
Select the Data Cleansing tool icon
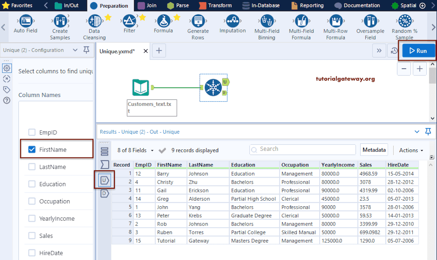(x=94, y=21)
